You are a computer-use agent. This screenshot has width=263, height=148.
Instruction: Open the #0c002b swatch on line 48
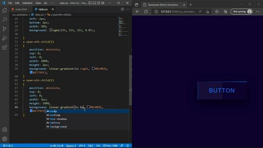coord(88,107)
